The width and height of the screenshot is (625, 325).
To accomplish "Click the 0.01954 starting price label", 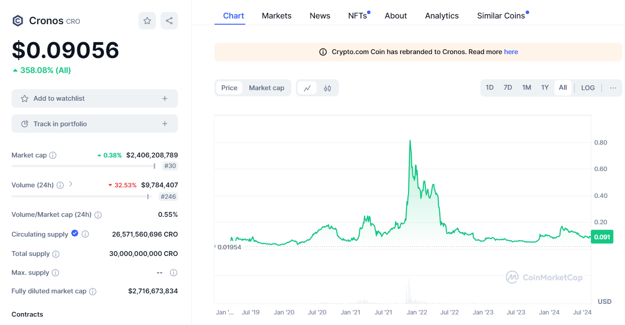I will point(229,247).
